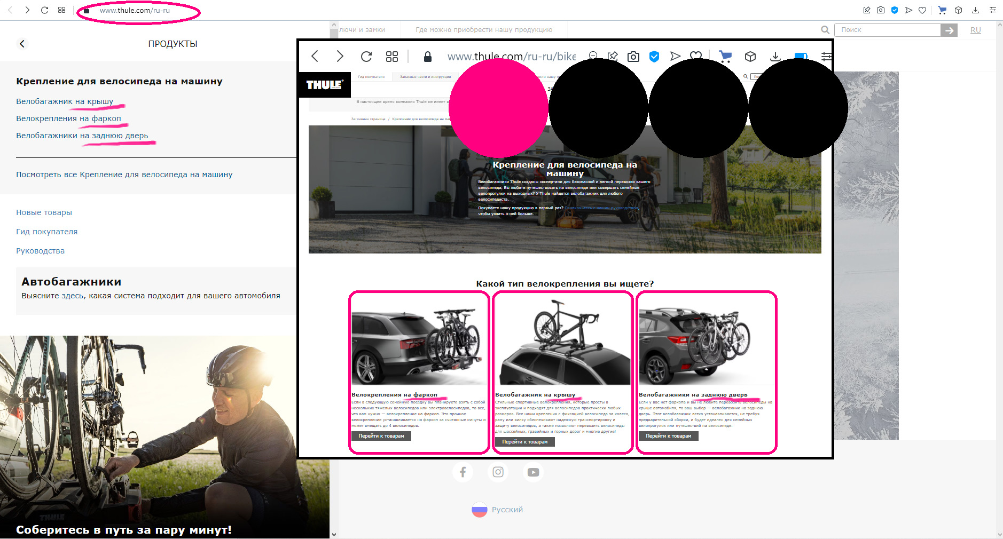Reload the page in the main browser toolbar

tap(45, 10)
